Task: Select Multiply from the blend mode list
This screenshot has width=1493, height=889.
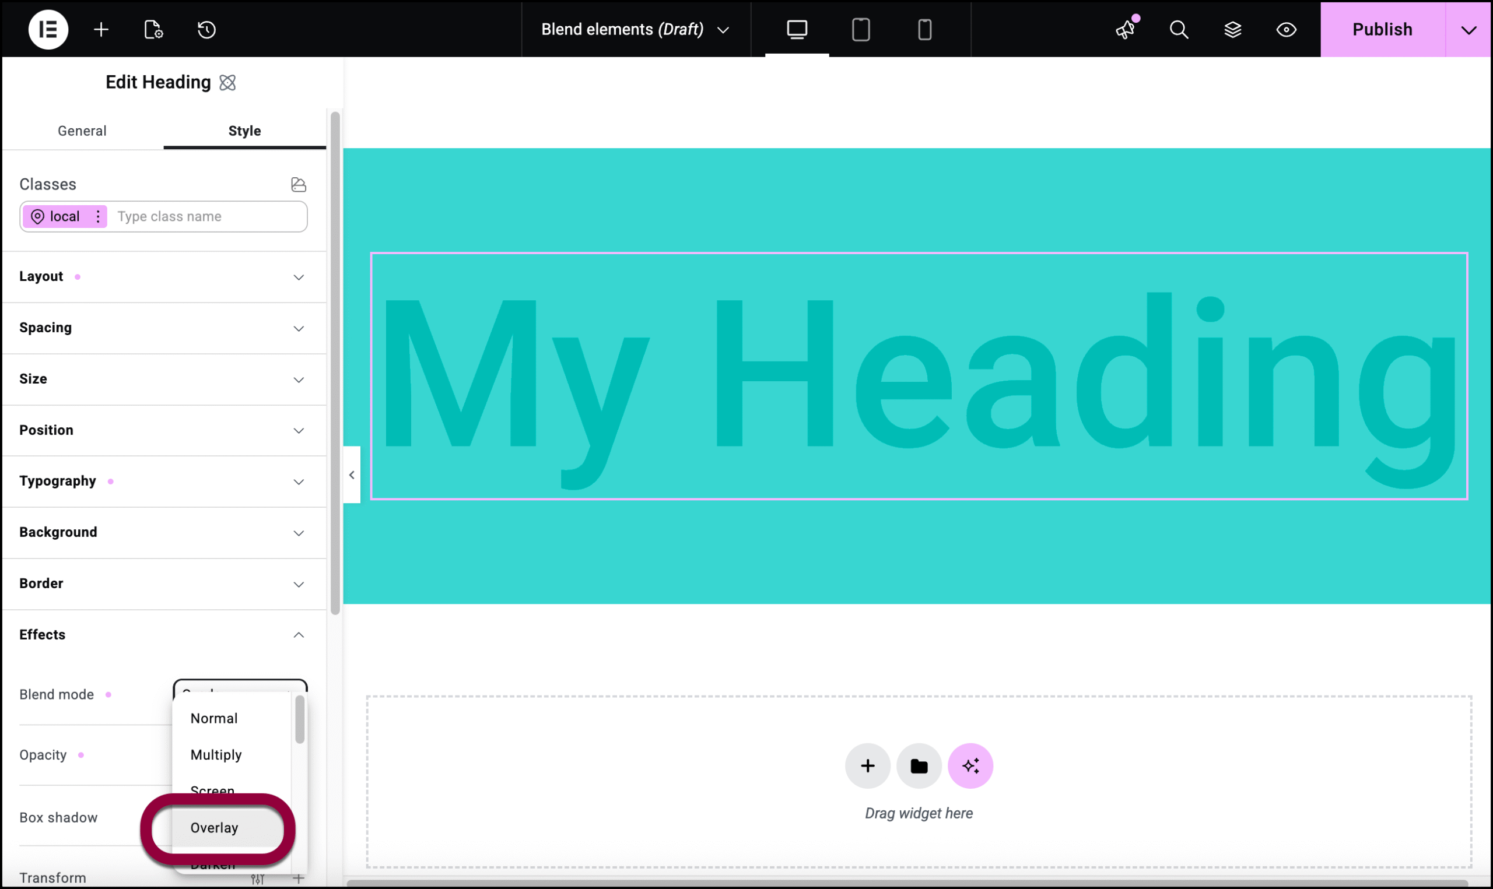Action: pos(216,754)
